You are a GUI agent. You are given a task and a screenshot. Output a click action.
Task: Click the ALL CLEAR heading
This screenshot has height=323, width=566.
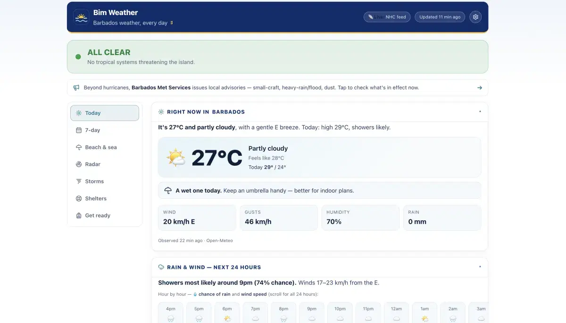pyautogui.click(x=109, y=52)
